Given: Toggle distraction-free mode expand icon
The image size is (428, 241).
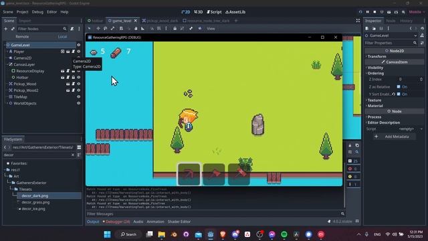Looking at the screenshot, I should pos(358,21).
